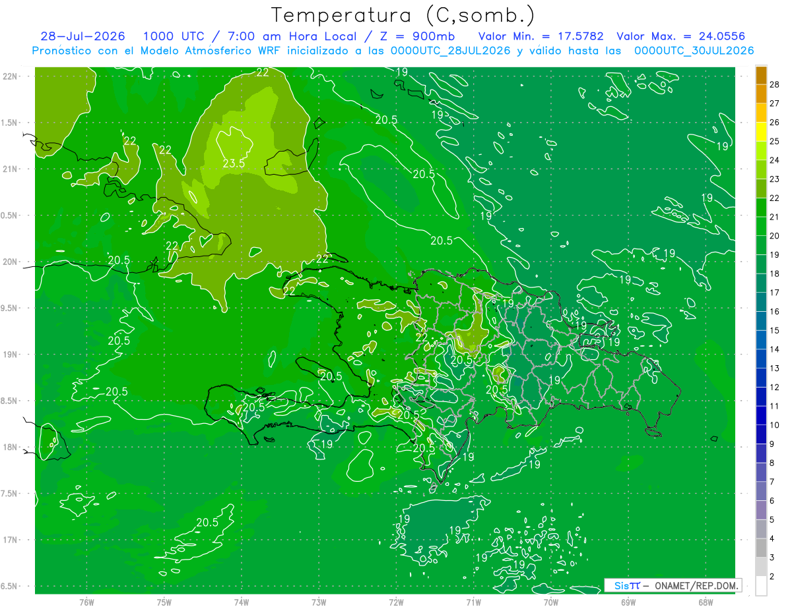Click the color bar value "26"
This screenshot has width=792, height=611.
click(x=775, y=122)
